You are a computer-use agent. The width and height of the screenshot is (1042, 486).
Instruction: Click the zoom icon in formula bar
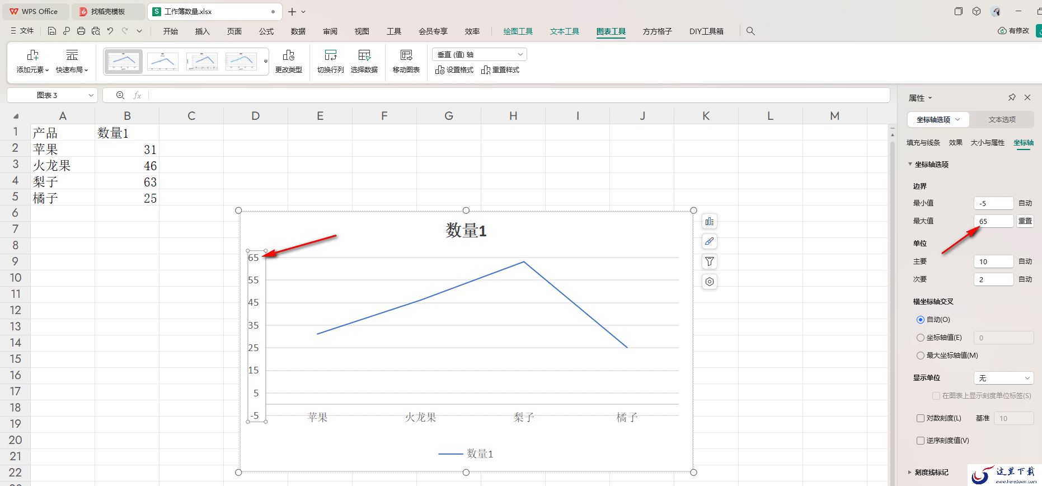[x=120, y=95]
